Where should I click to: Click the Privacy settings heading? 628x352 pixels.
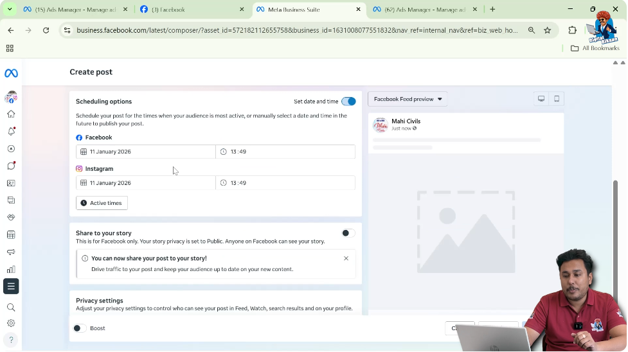click(100, 301)
